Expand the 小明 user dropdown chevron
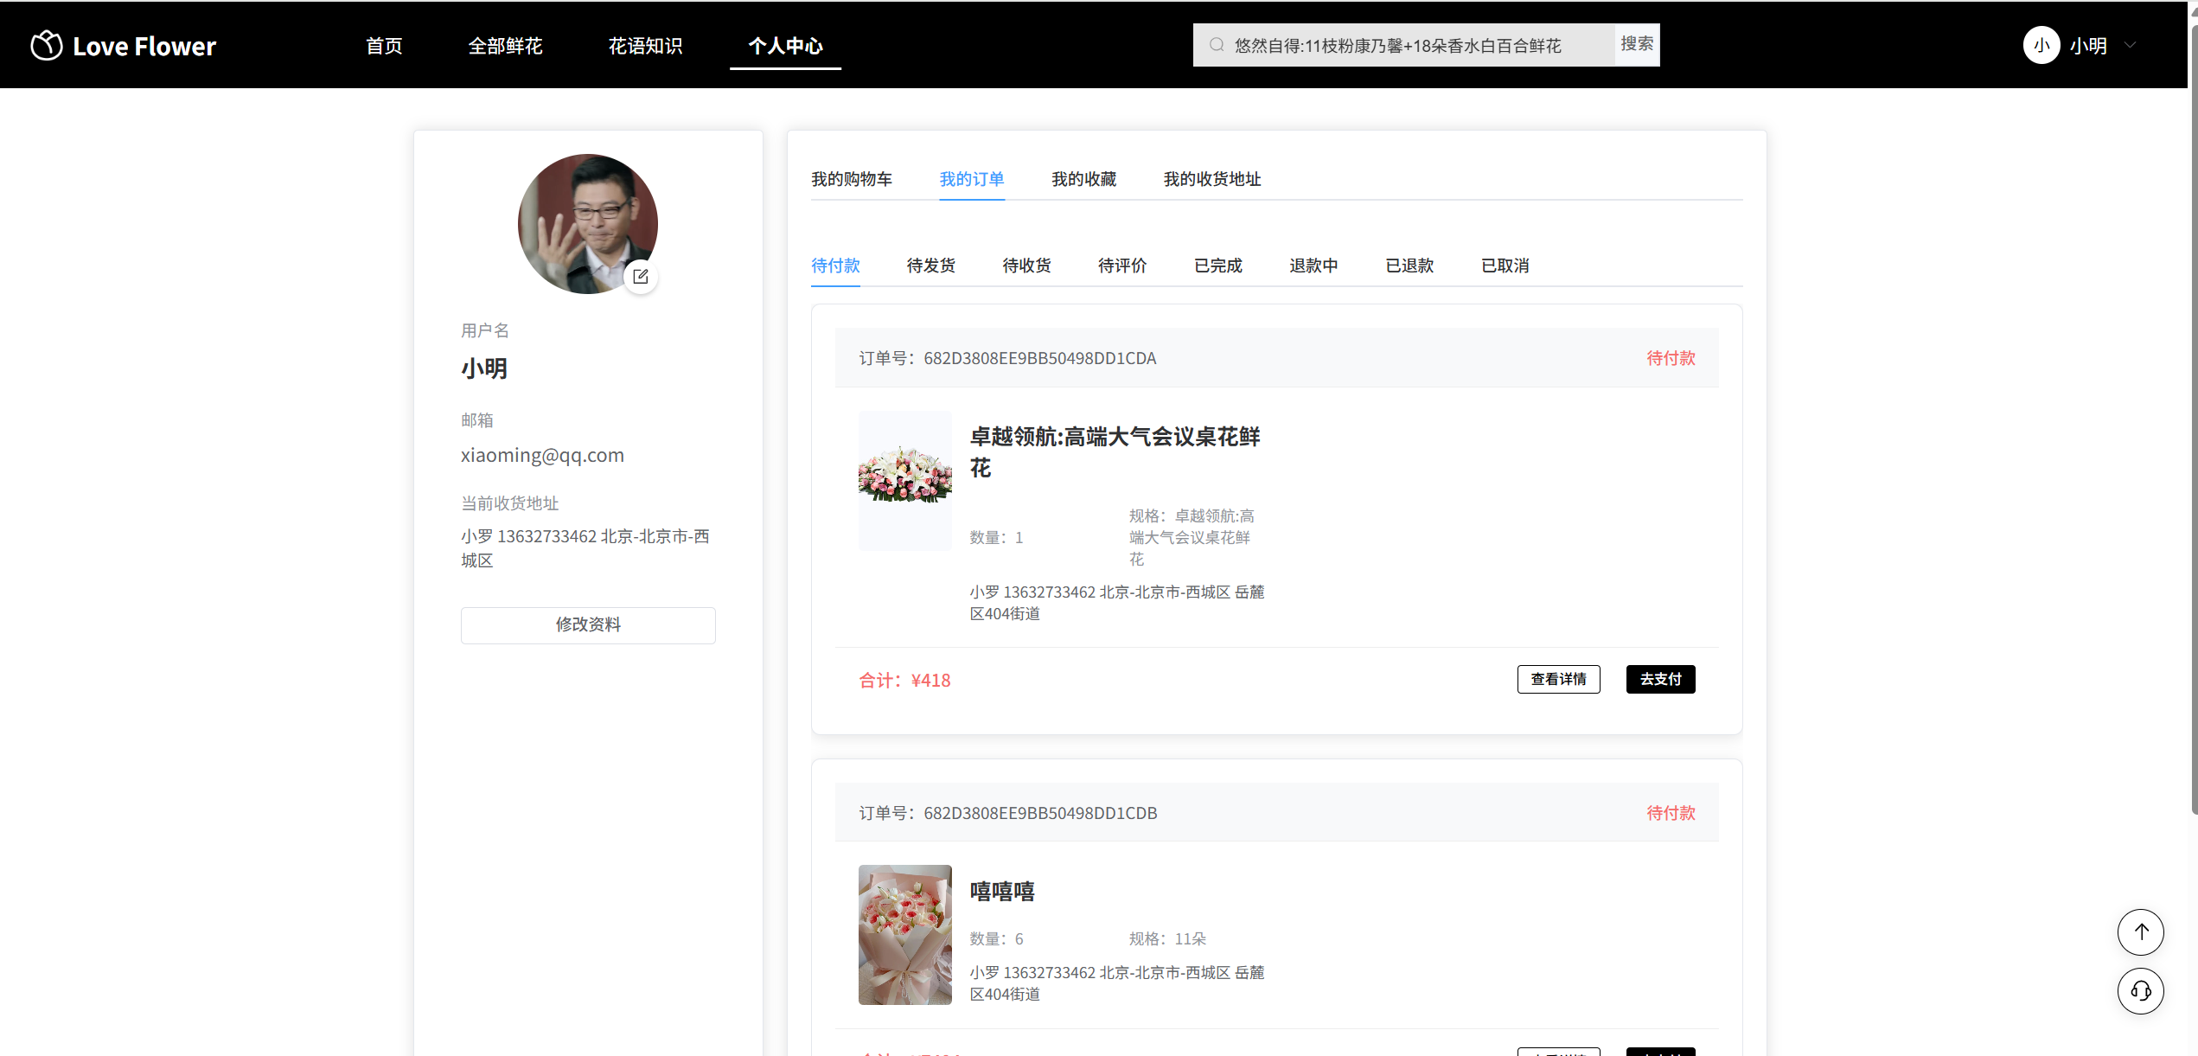 pos(2131,45)
